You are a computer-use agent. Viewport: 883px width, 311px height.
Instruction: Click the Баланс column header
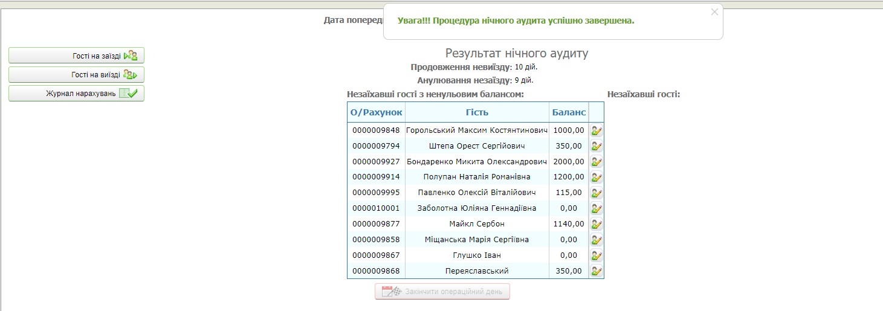[568, 112]
